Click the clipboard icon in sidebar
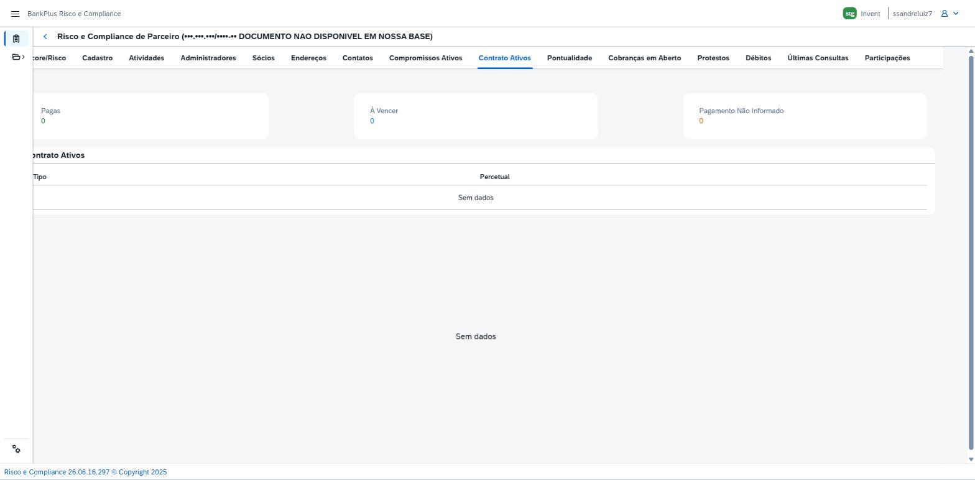 [16, 39]
